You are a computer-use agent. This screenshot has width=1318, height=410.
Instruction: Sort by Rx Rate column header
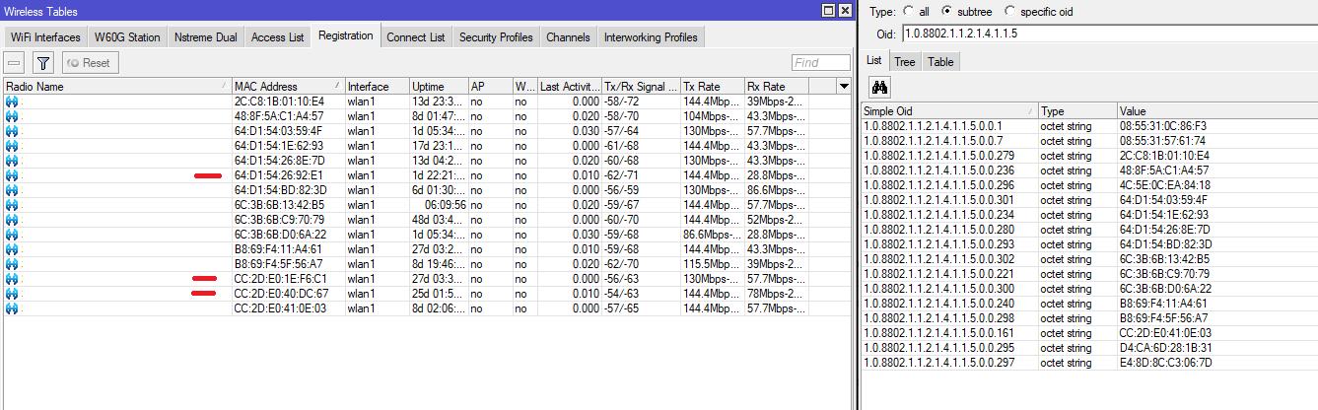(777, 87)
